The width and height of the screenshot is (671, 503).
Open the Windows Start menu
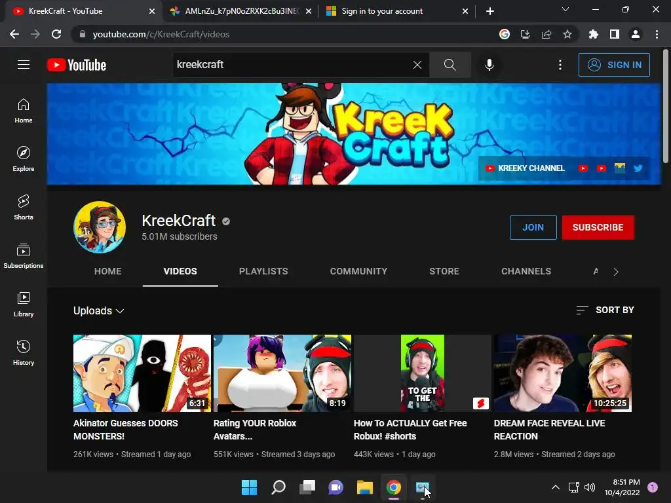tap(249, 487)
